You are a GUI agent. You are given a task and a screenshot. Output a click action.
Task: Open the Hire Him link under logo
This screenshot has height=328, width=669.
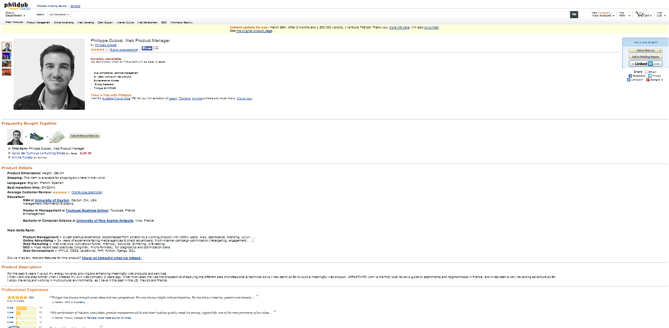pos(25,8)
